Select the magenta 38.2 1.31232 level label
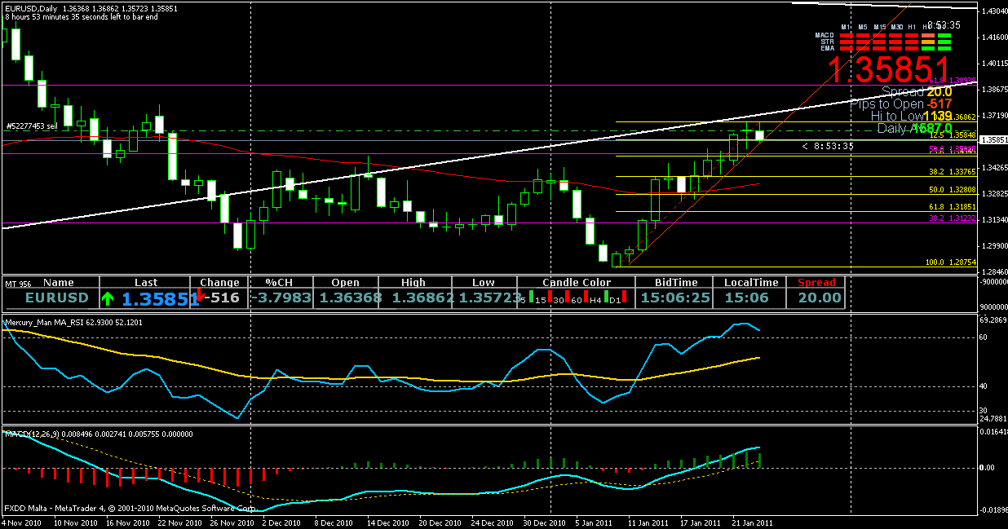This screenshot has height=529, width=1008. pos(953,218)
